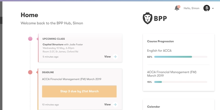Viewport: 220px width, 110px height.
Task: Click the arrow icon in Upcoming Class card
Action: [x=115, y=57]
